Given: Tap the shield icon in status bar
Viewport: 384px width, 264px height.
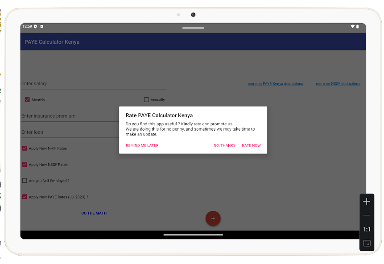Looking at the screenshot, I should pyautogui.click(x=35, y=26).
